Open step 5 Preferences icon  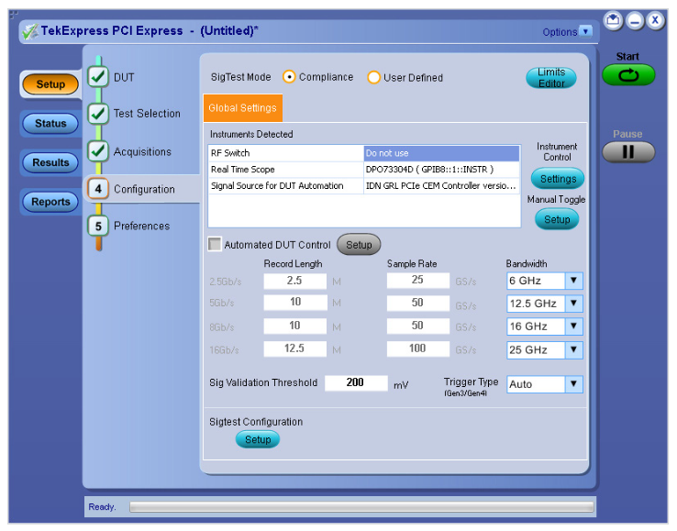tap(98, 226)
